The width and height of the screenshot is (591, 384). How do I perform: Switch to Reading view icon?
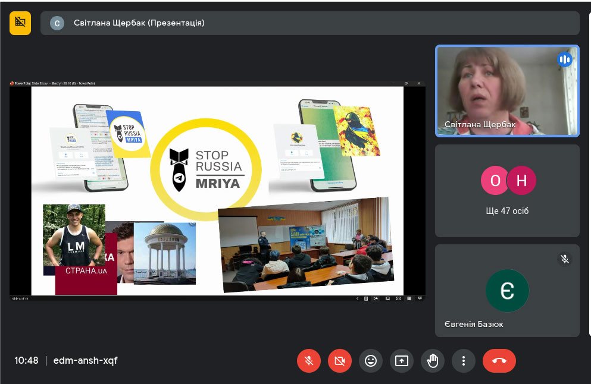409,298
